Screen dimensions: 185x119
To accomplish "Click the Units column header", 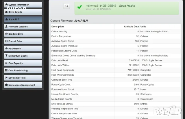I will [143, 27].
